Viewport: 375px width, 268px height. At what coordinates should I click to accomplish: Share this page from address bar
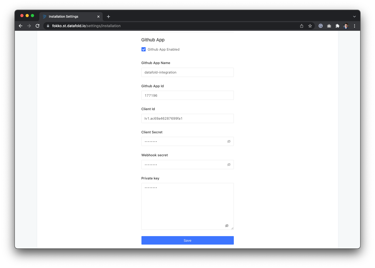(x=302, y=26)
